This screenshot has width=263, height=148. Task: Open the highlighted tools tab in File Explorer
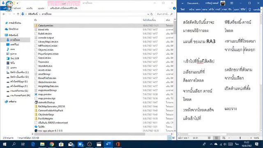click(64, 8)
